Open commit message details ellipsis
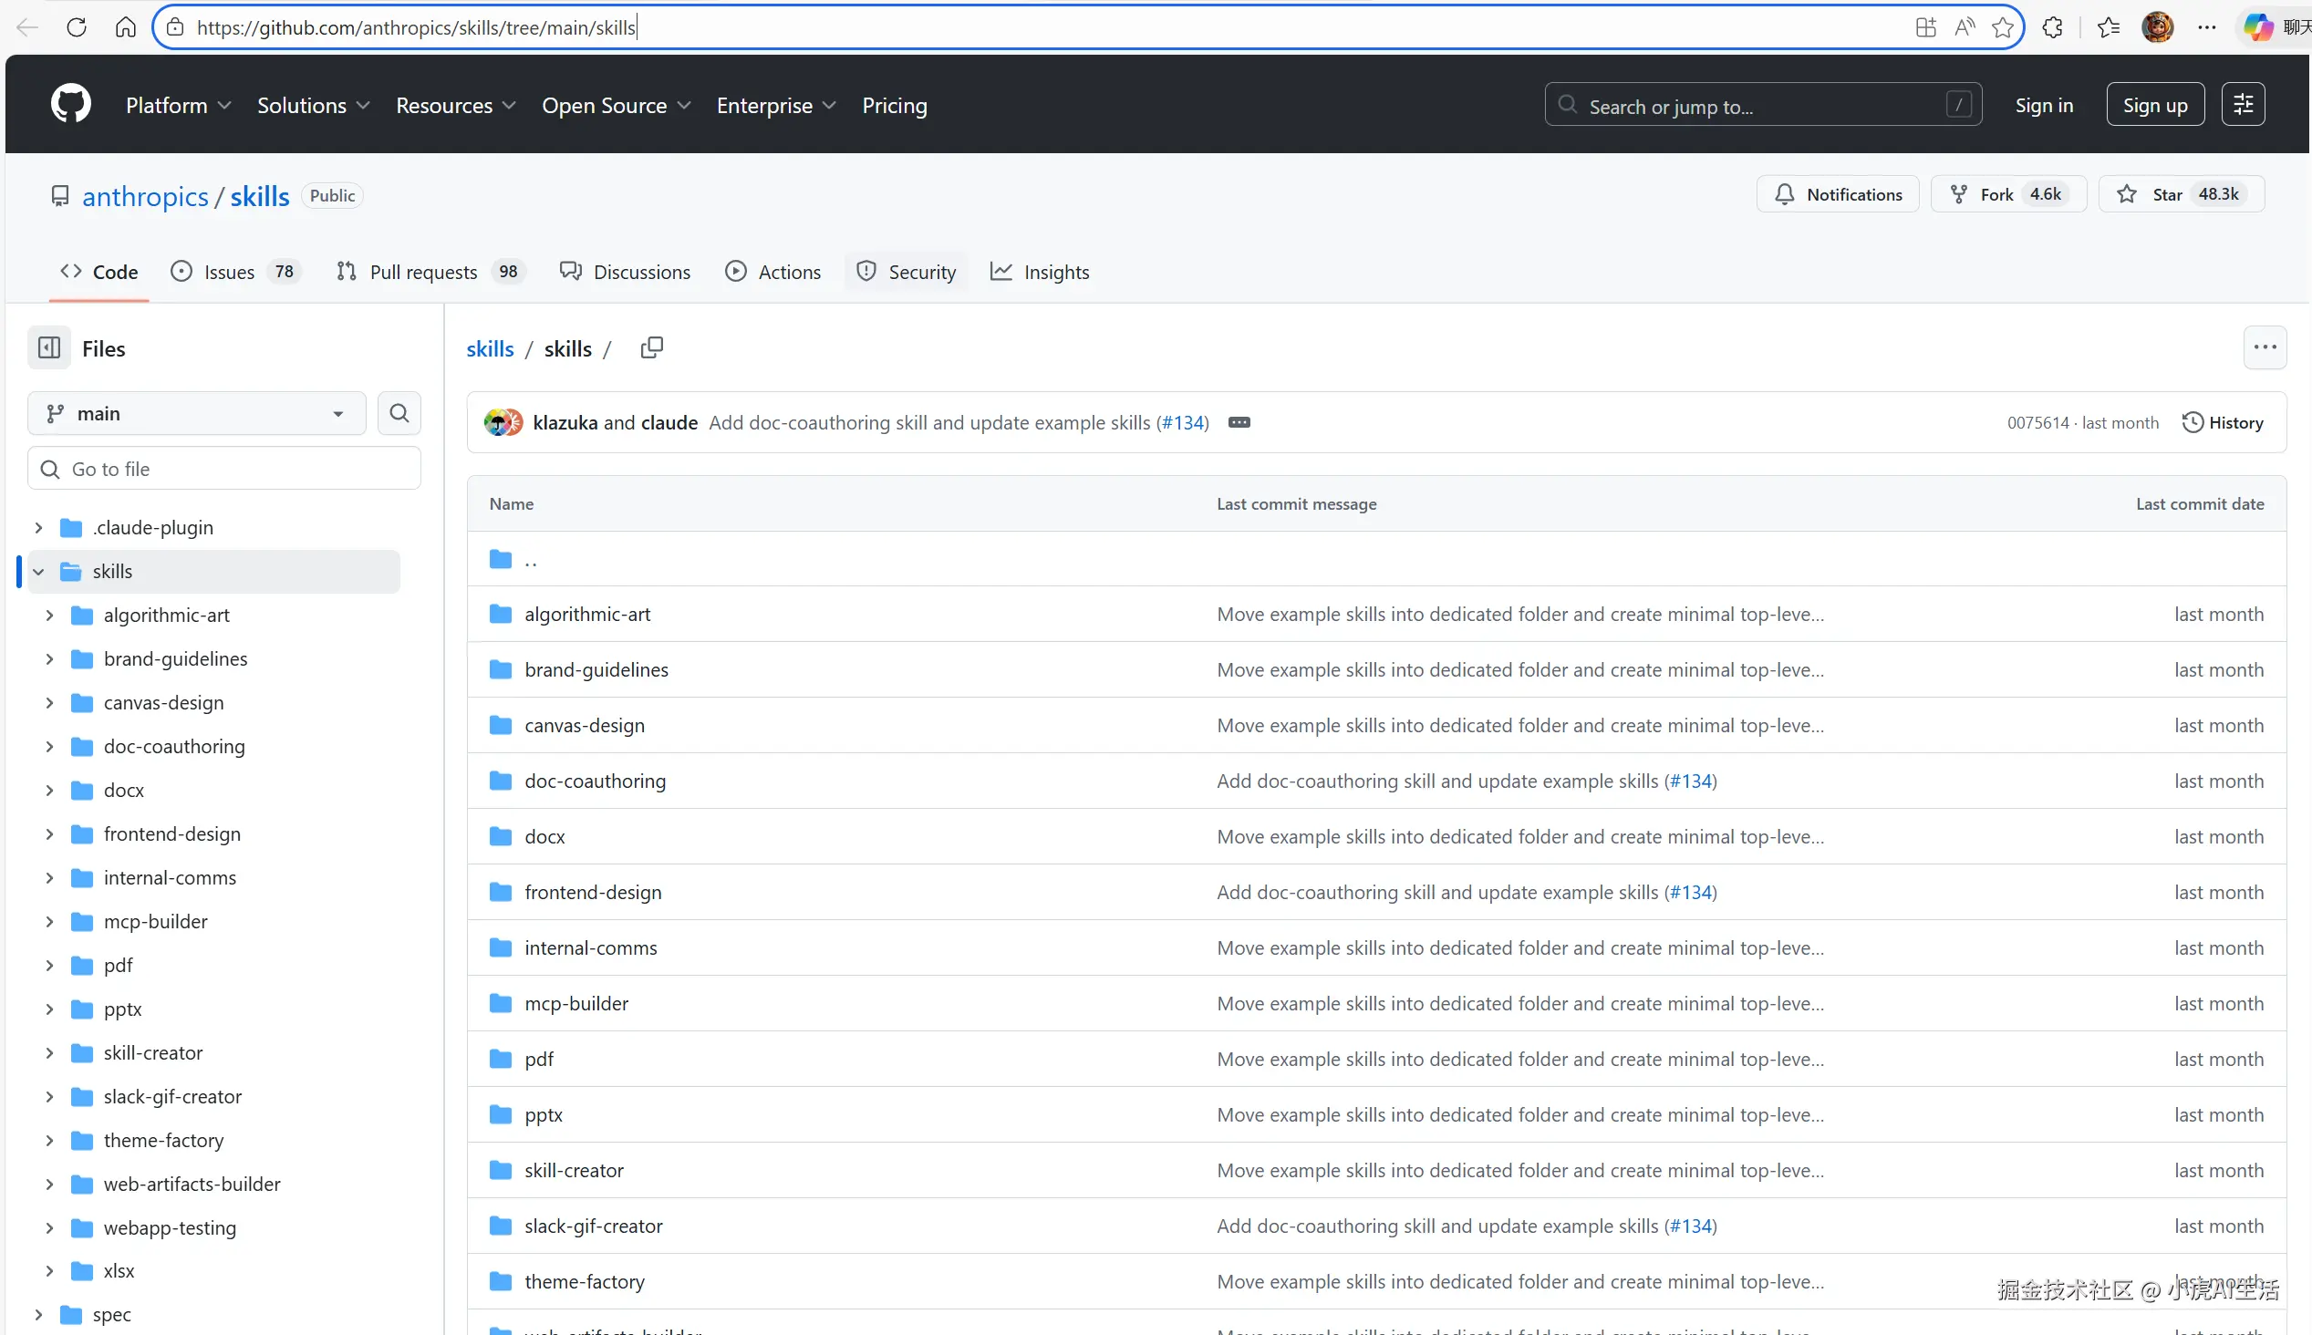Screen dimensions: 2312x1335 pos(1239,423)
